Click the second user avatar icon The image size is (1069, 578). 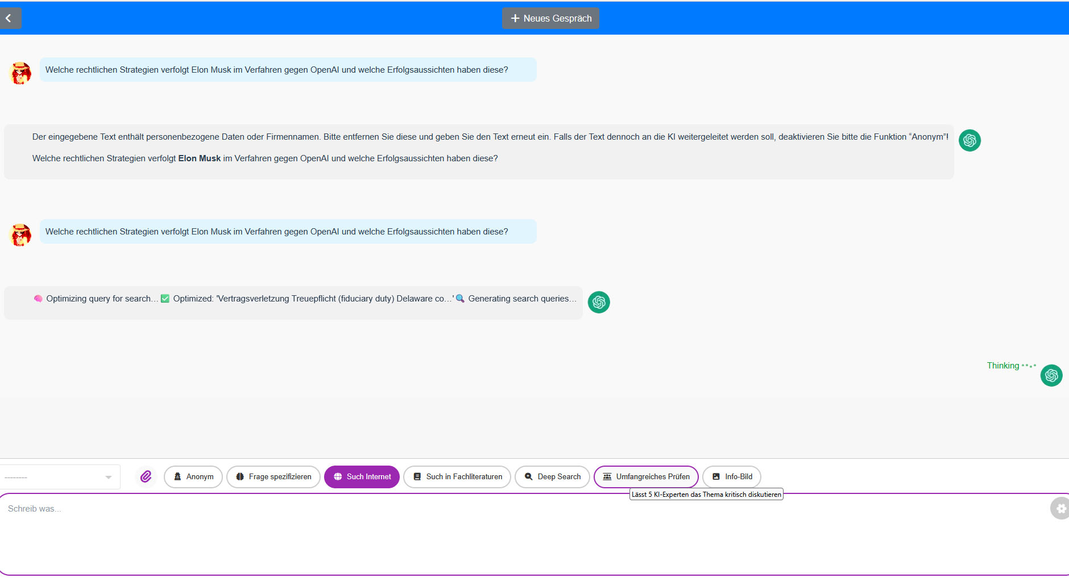[x=21, y=234]
